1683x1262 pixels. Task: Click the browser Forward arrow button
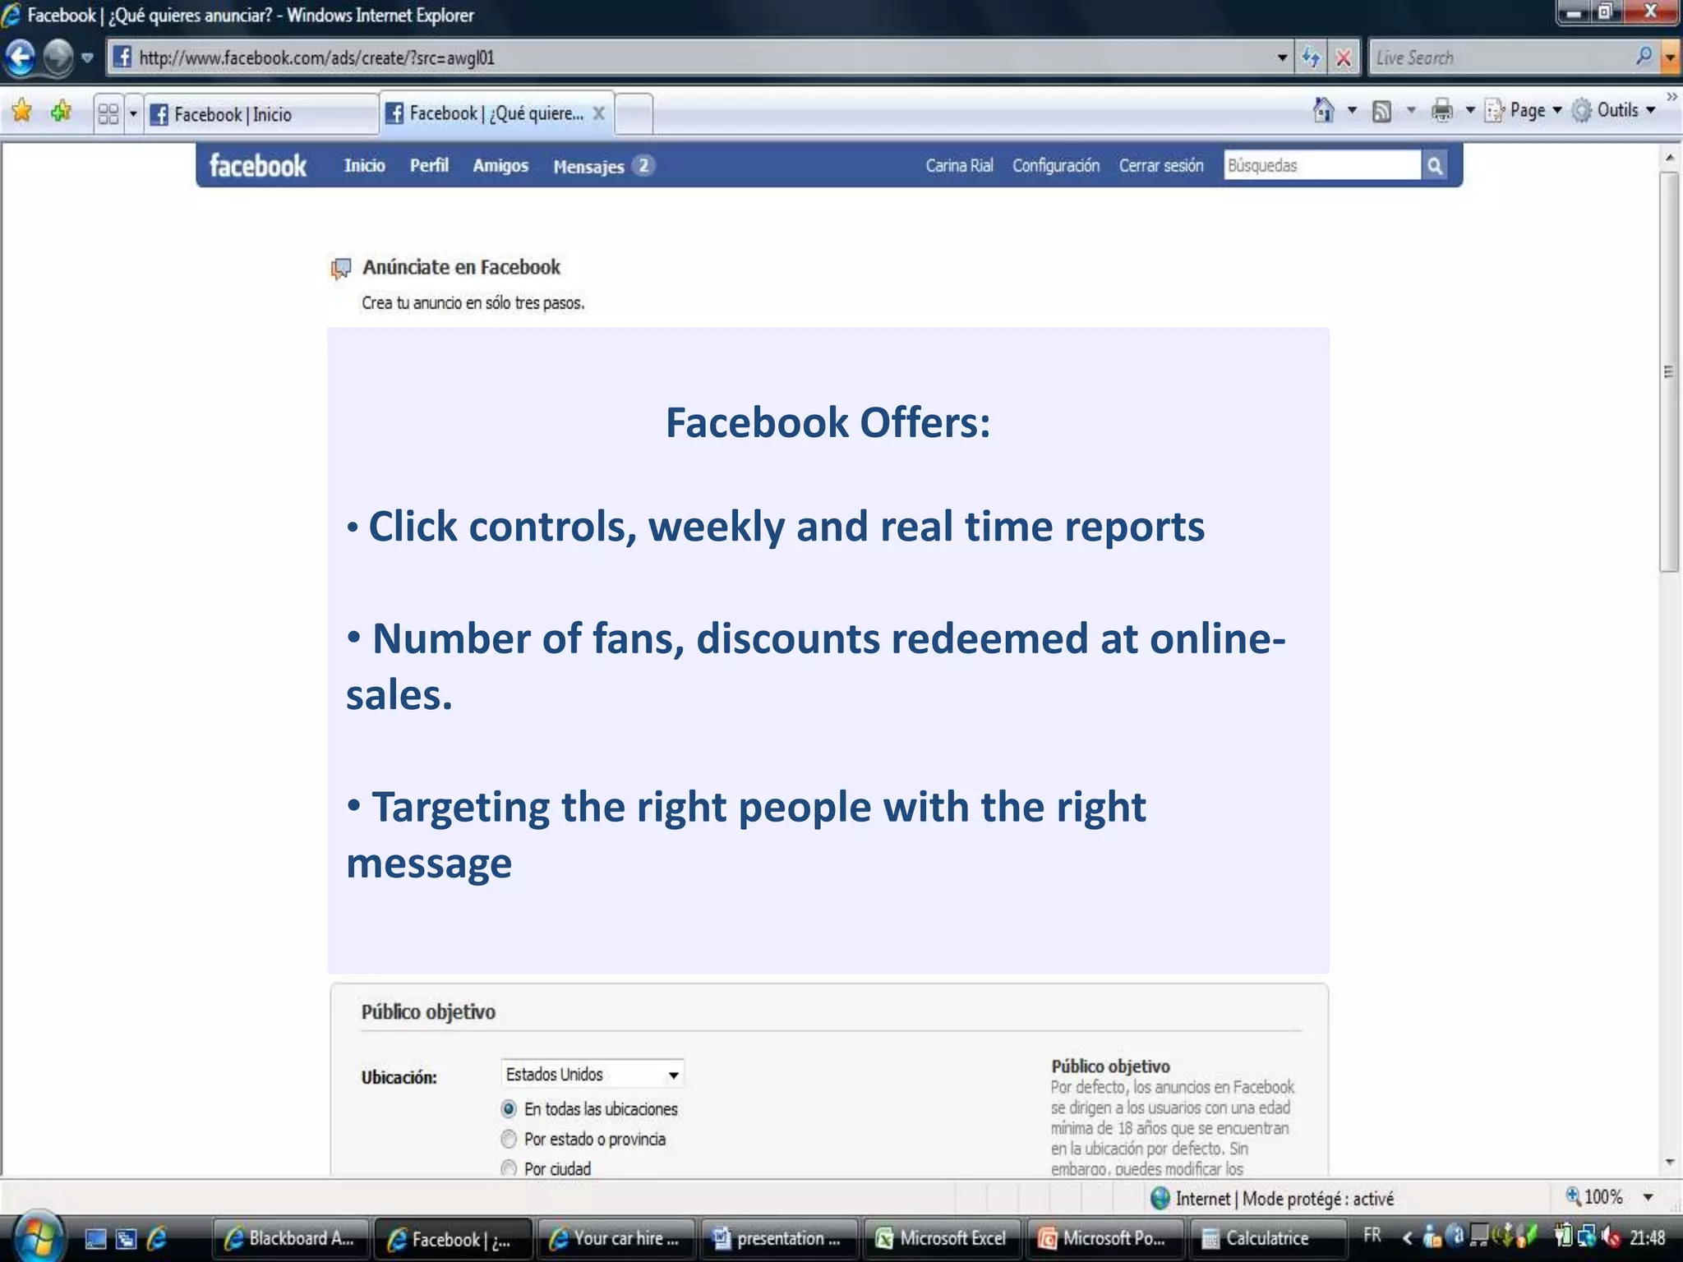click(58, 58)
